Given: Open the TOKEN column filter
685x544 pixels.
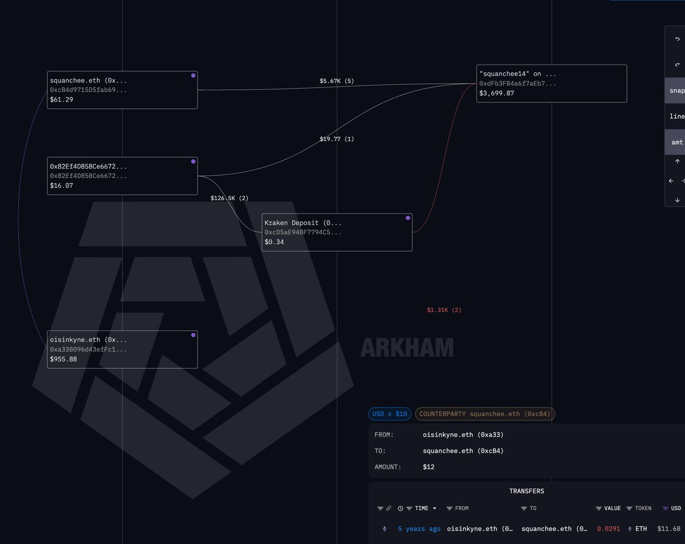Looking at the screenshot, I should [x=630, y=509].
